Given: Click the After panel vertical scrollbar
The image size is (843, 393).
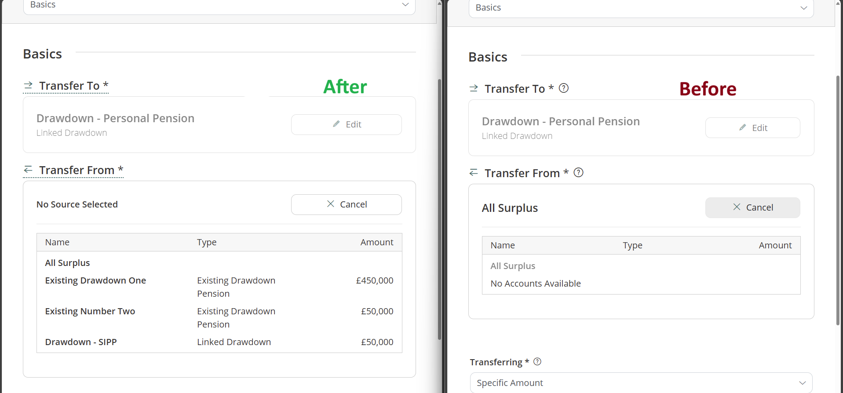Looking at the screenshot, I should 439,209.
